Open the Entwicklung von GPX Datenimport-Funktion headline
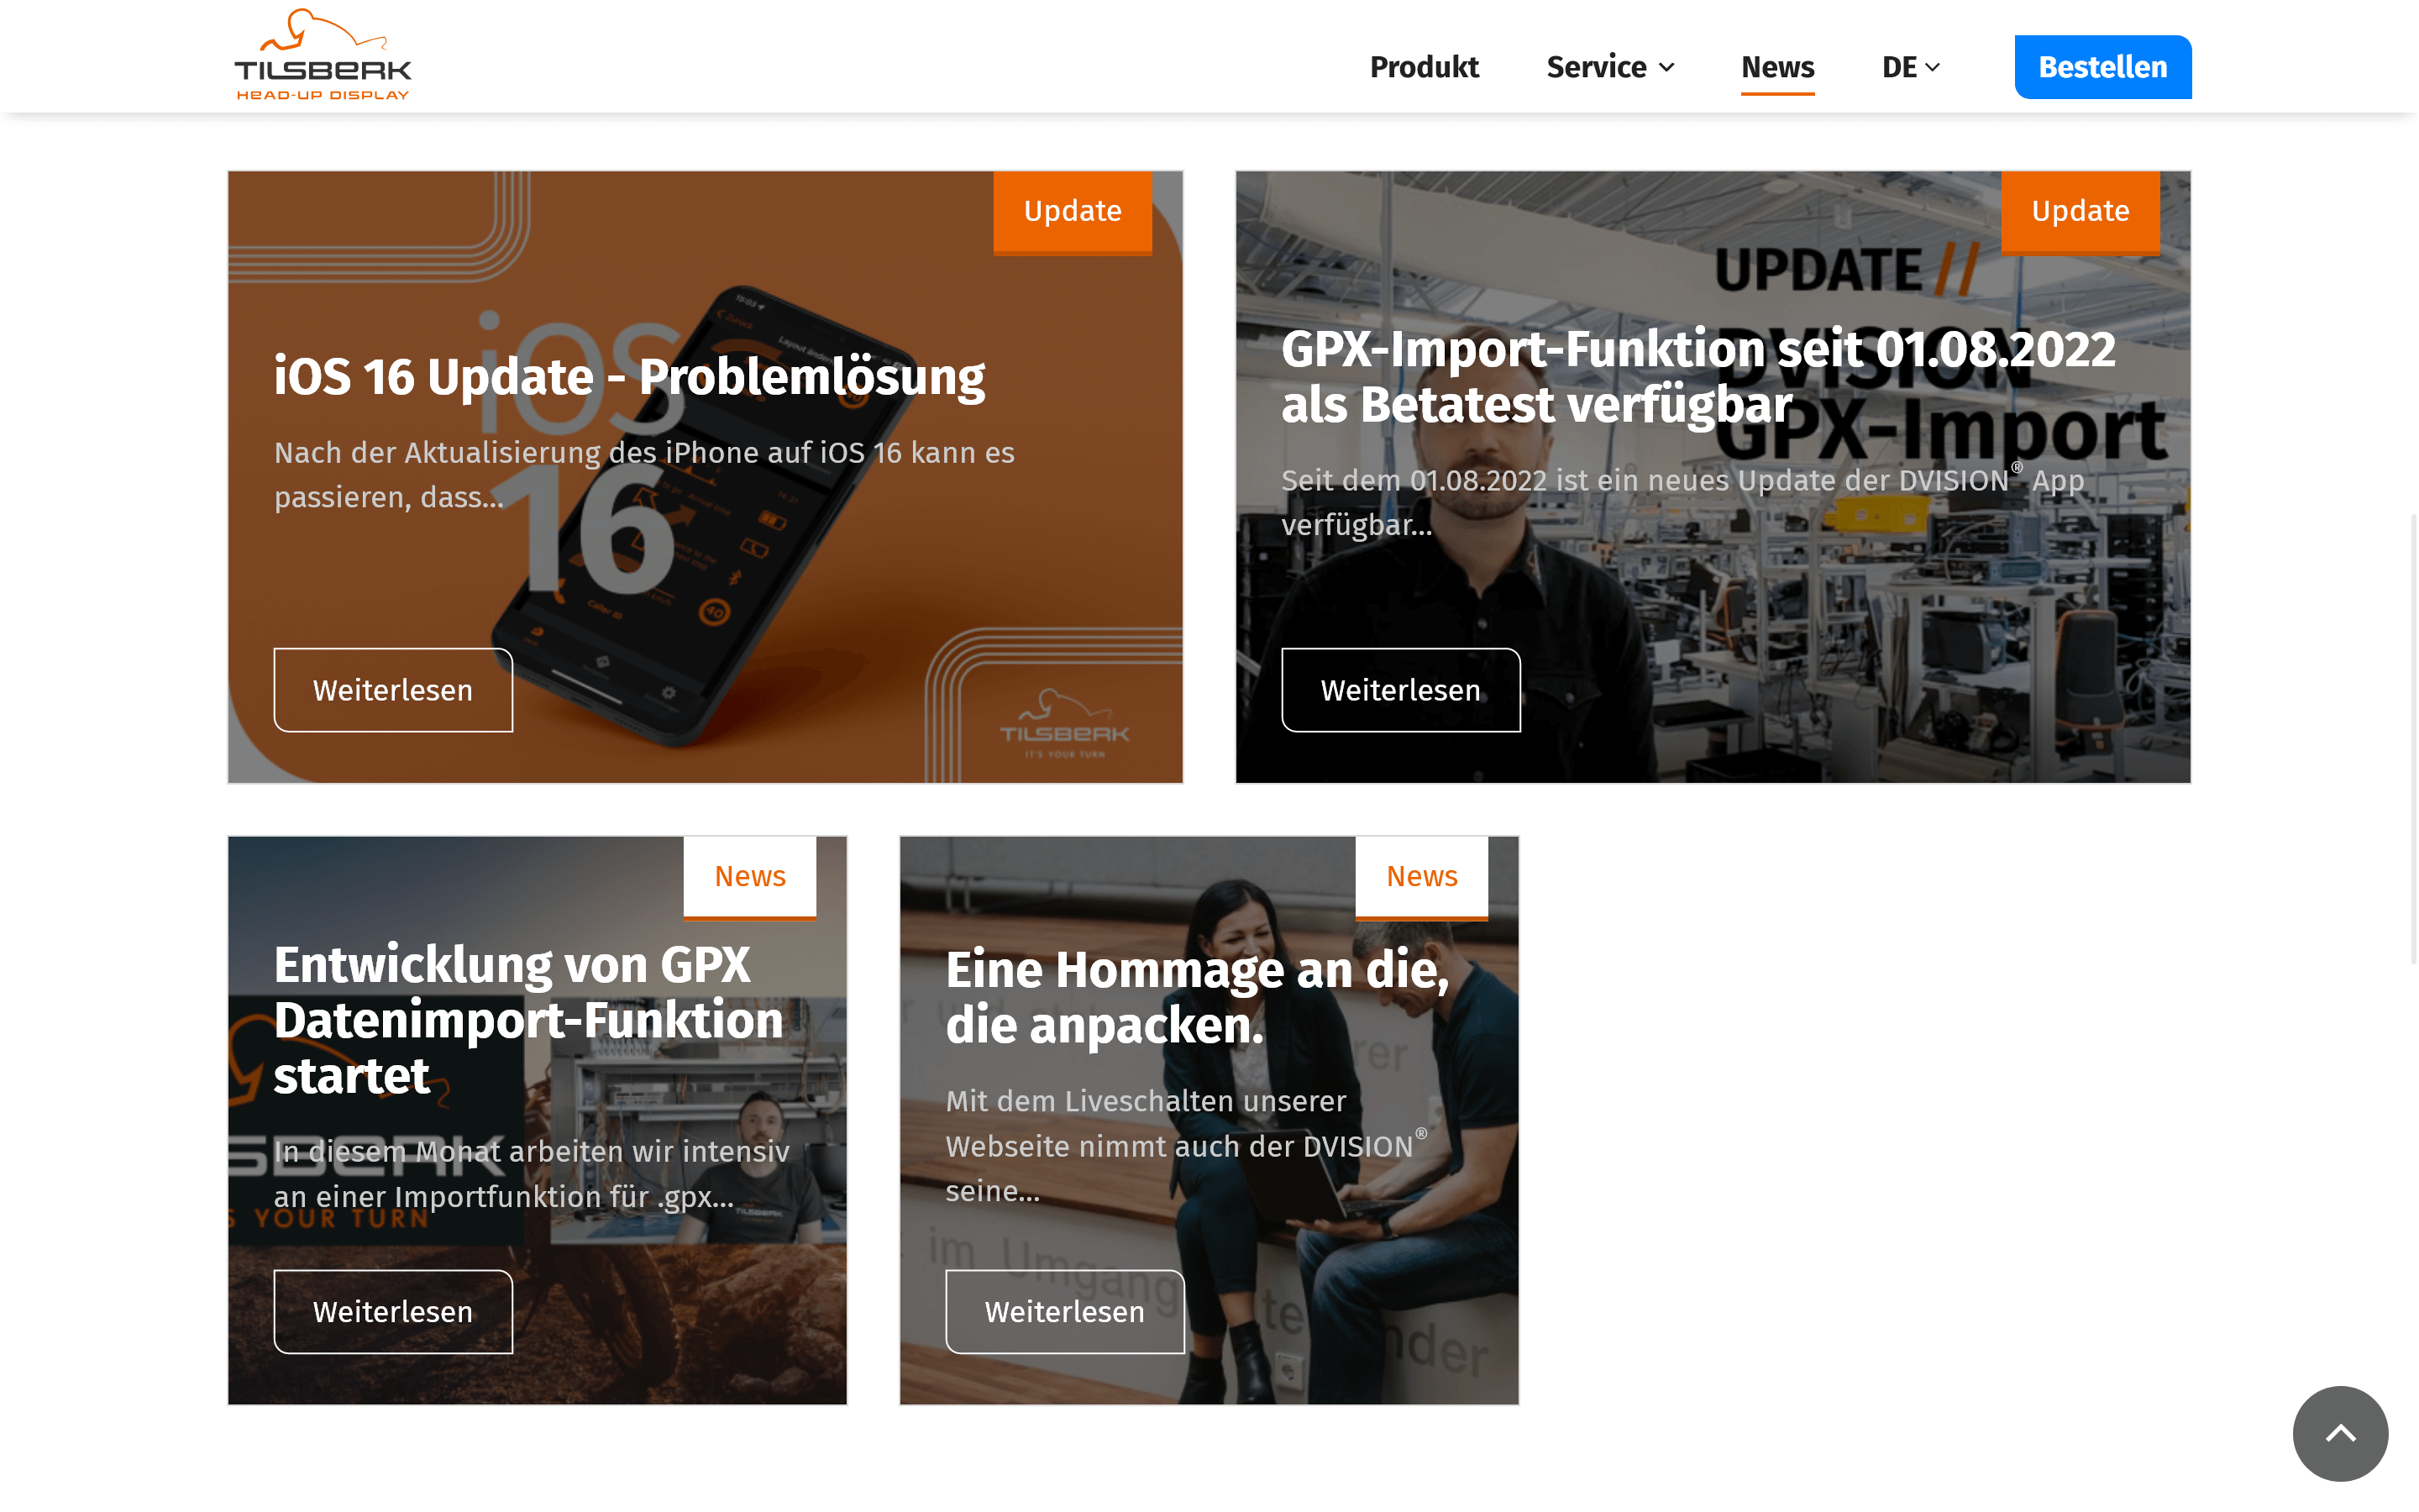The image size is (2419, 1512). pyautogui.click(x=529, y=1020)
